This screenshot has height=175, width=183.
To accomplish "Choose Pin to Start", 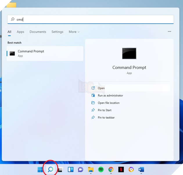I will pos(101,110).
